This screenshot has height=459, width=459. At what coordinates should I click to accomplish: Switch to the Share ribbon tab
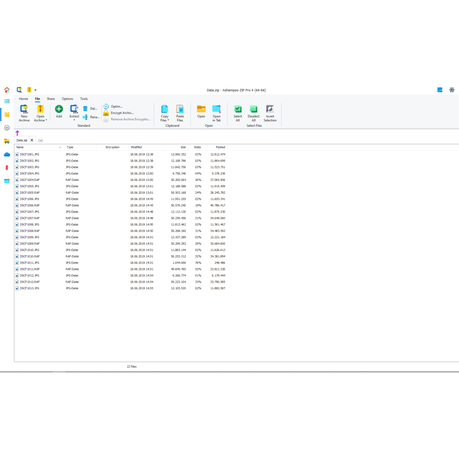50,99
